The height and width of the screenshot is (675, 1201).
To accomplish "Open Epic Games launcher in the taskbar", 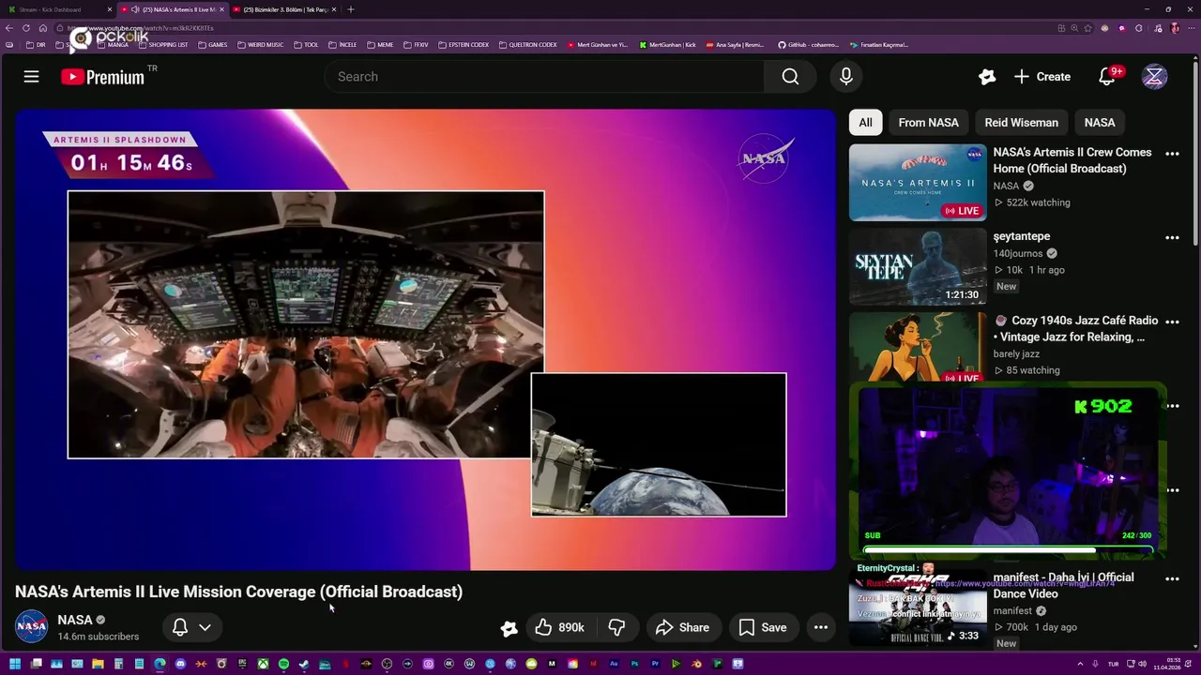I will pos(242,664).
